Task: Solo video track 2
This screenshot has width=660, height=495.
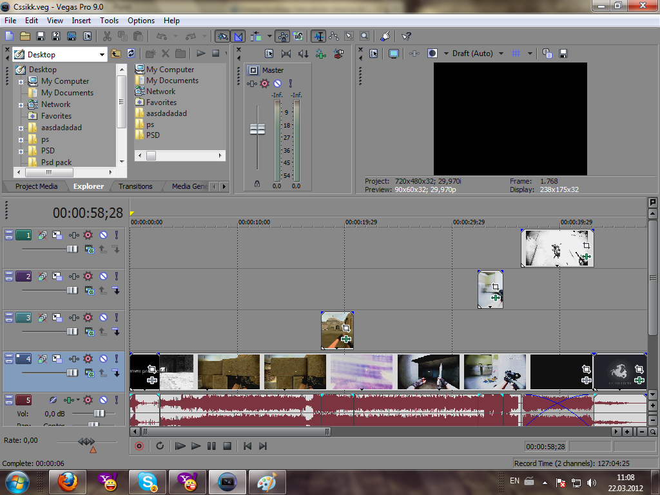Action: pyautogui.click(x=117, y=276)
